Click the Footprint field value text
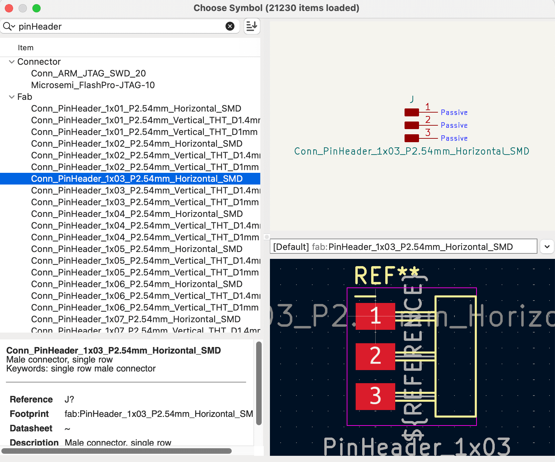555x462 pixels. 159,414
